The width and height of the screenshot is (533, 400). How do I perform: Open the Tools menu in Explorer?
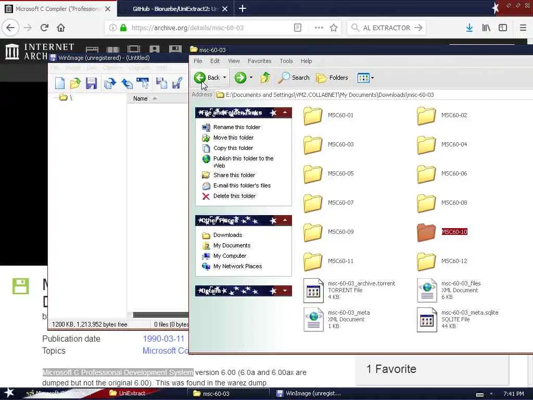286,61
